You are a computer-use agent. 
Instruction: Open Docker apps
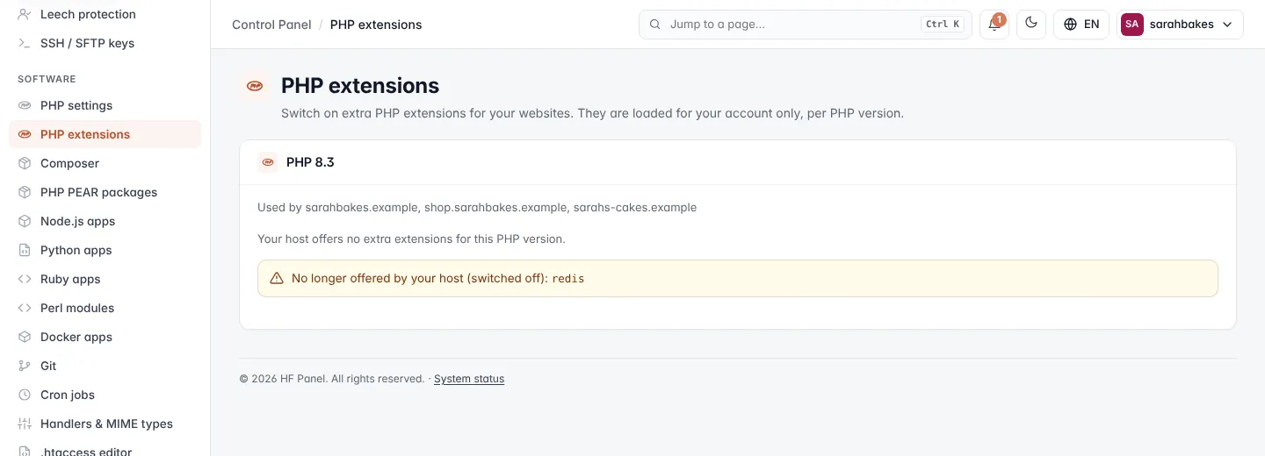tap(105, 337)
